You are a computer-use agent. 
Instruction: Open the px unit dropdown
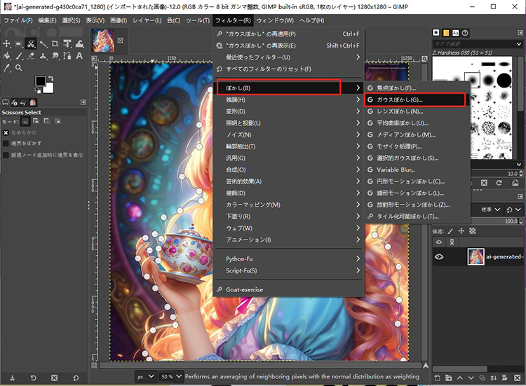pos(146,377)
